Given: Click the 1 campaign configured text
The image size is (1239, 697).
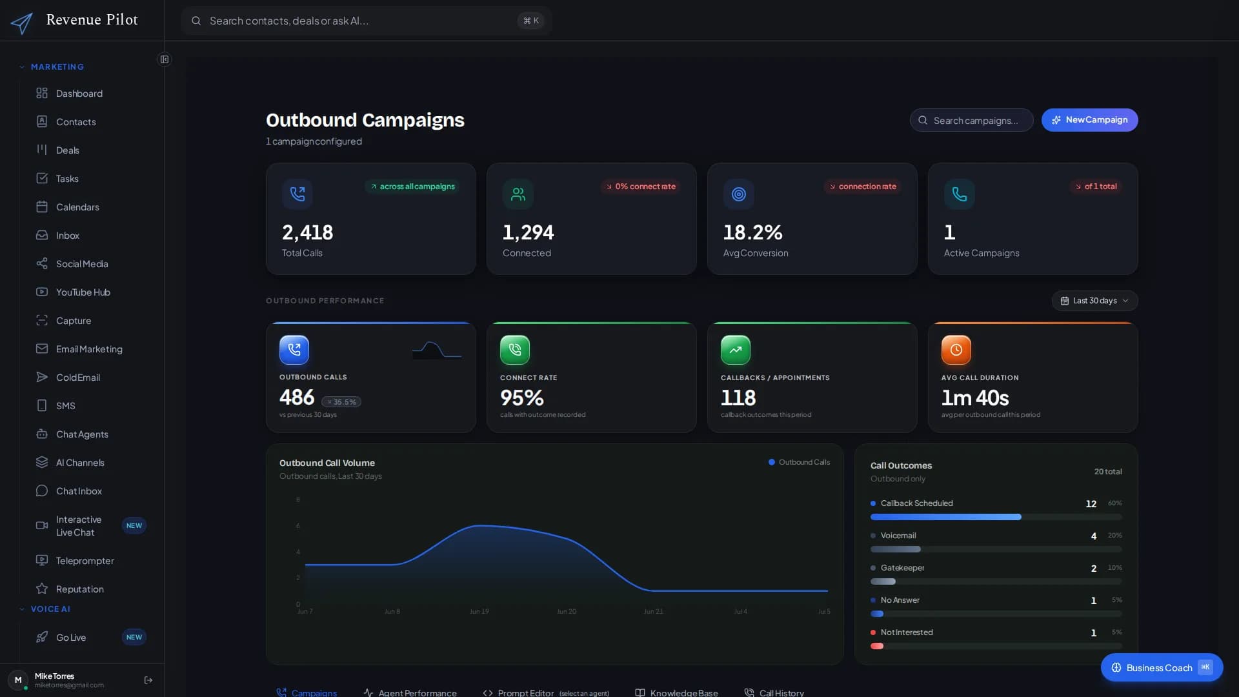Looking at the screenshot, I should (x=314, y=141).
